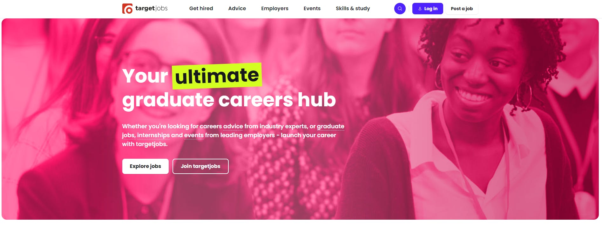Open the Get hired menu
The image size is (602, 240).
(x=201, y=9)
